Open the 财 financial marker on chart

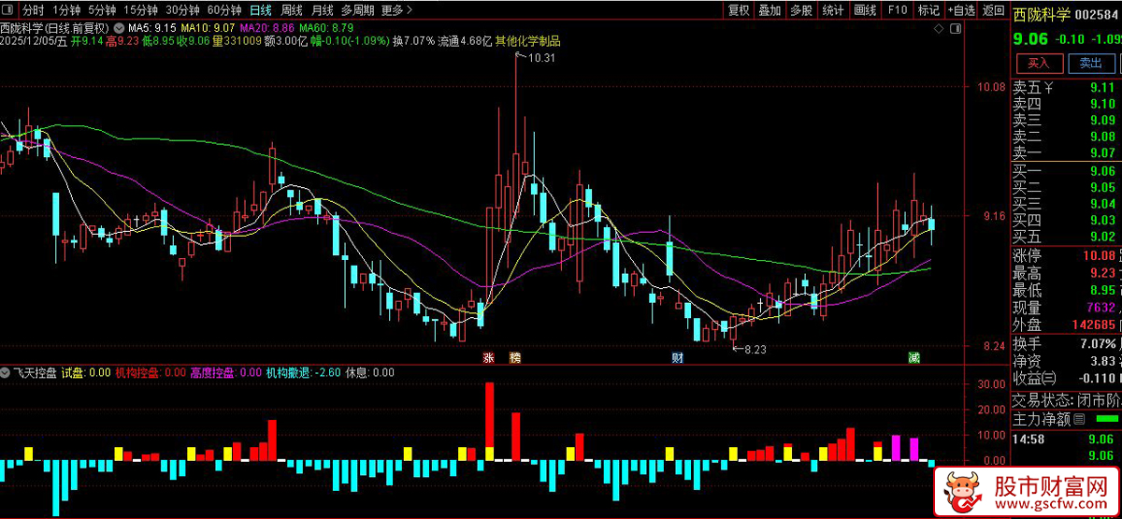(x=677, y=358)
